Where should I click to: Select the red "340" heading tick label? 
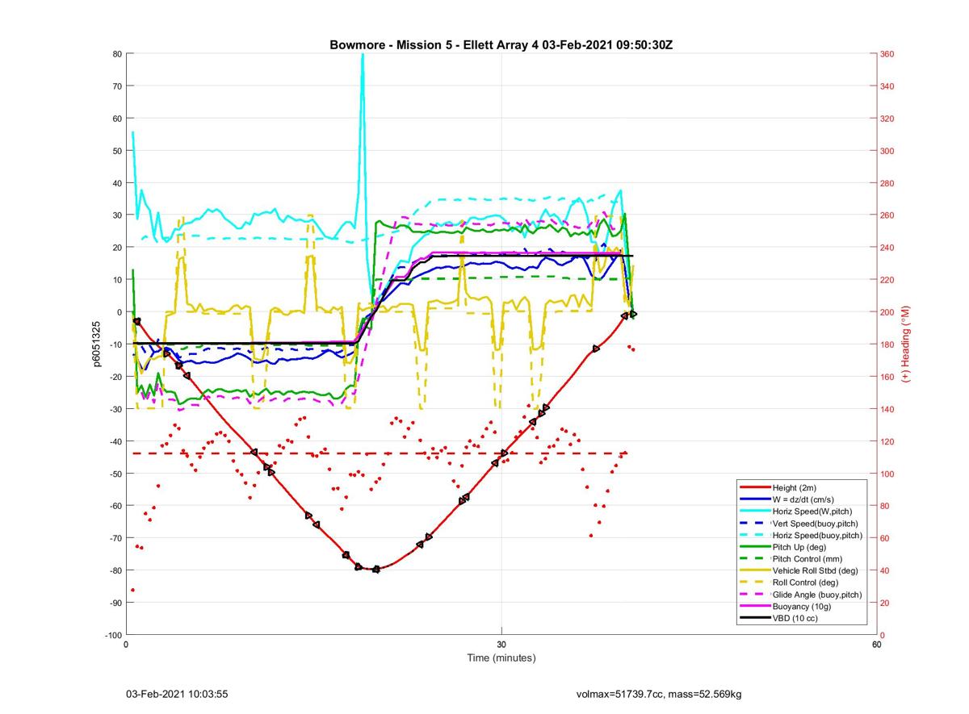(887, 86)
